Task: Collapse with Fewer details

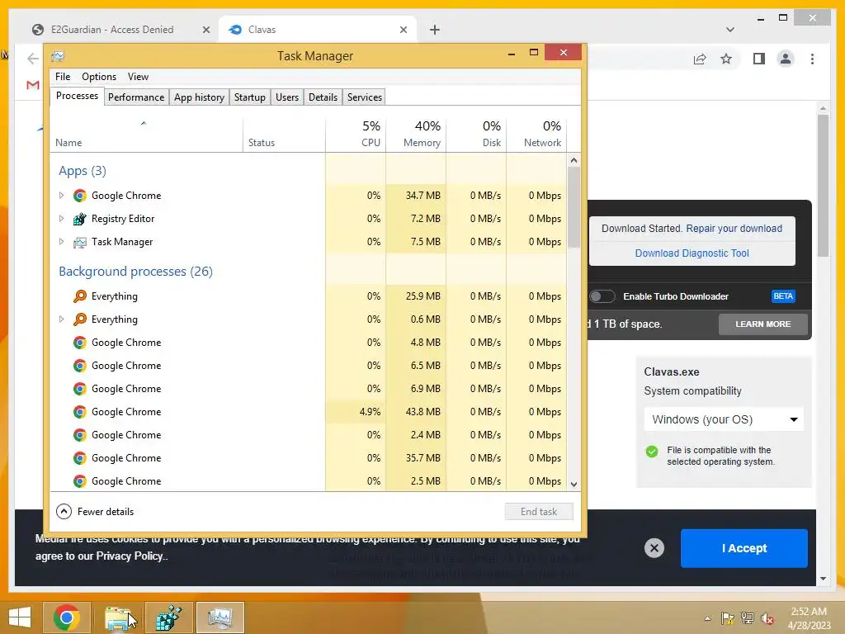Action: [x=95, y=511]
